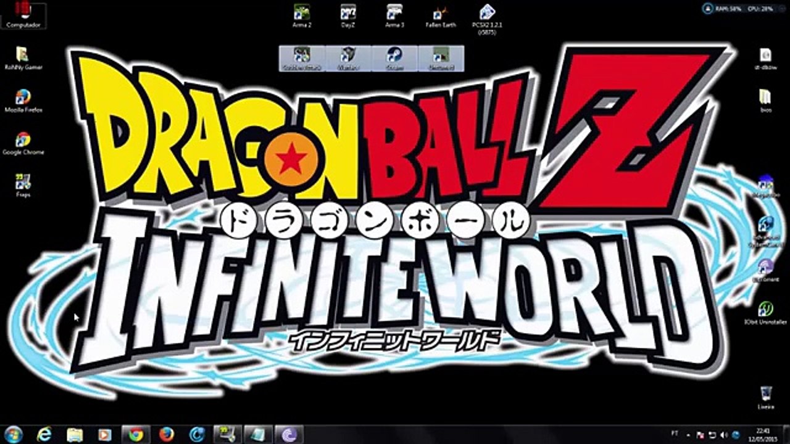Select the Arma 2 shortcut
The height and width of the screenshot is (444, 790).
click(302, 16)
